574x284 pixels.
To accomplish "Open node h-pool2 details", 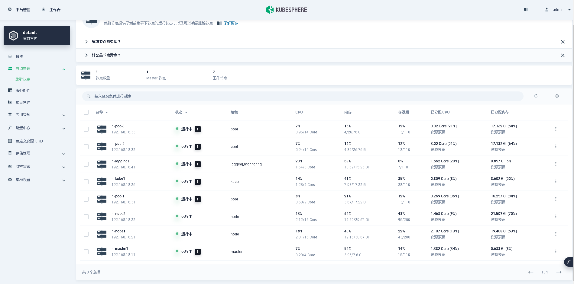I will point(118,144).
